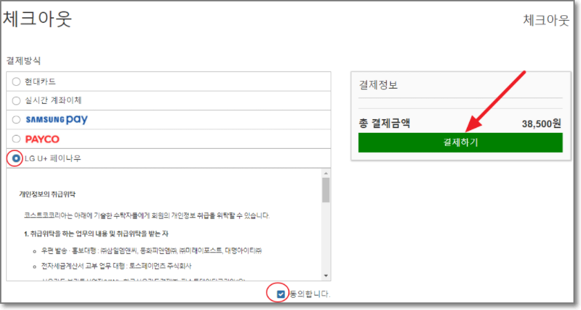Click the 실시간 계좌이체 label
Viewport: 581px width, 310px height.
click(x=53, y=100)
